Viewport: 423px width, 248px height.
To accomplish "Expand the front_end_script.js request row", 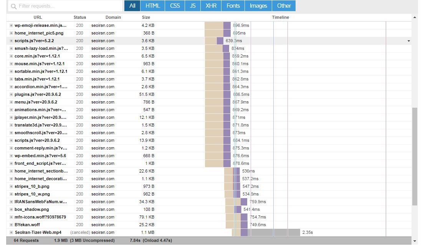I will pos(12,164).
